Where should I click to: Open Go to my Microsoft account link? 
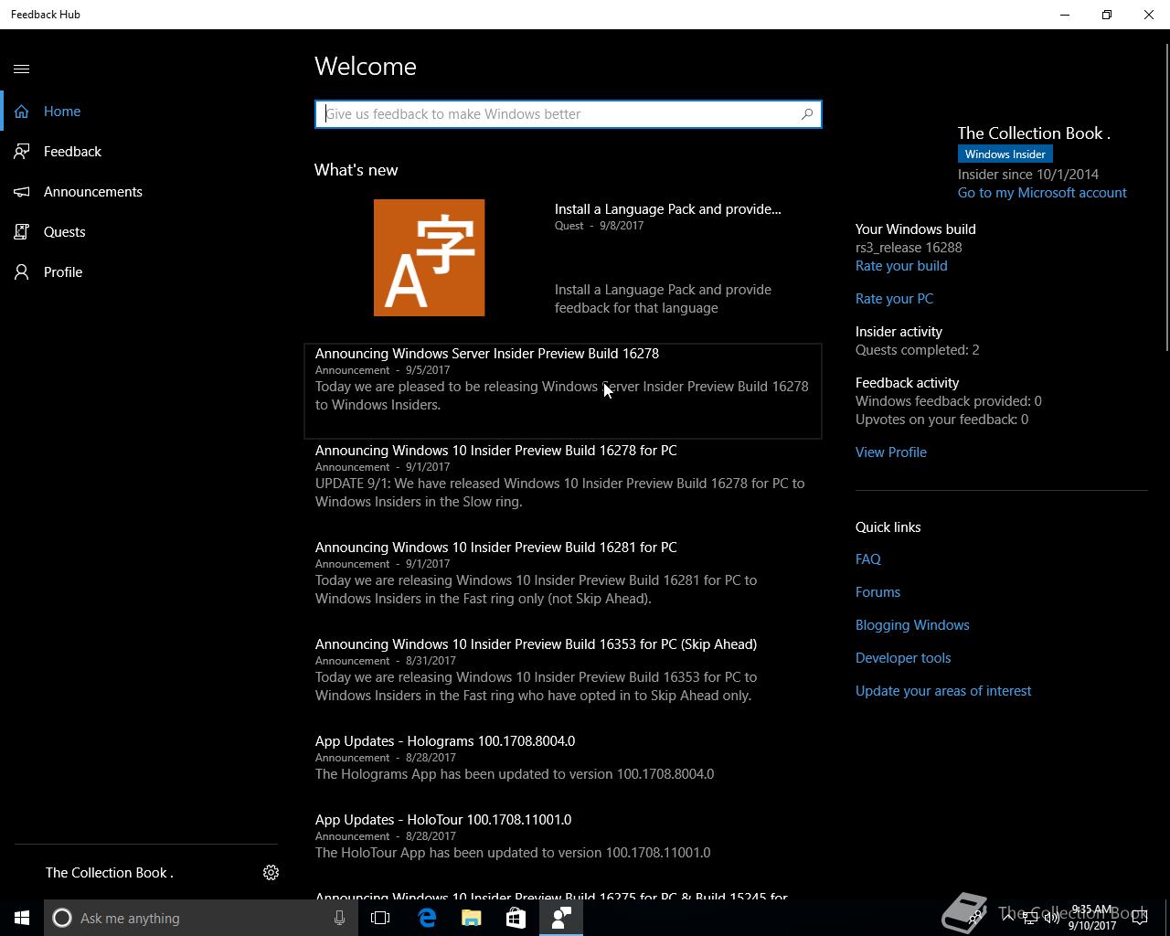(x=1042, y=193)
